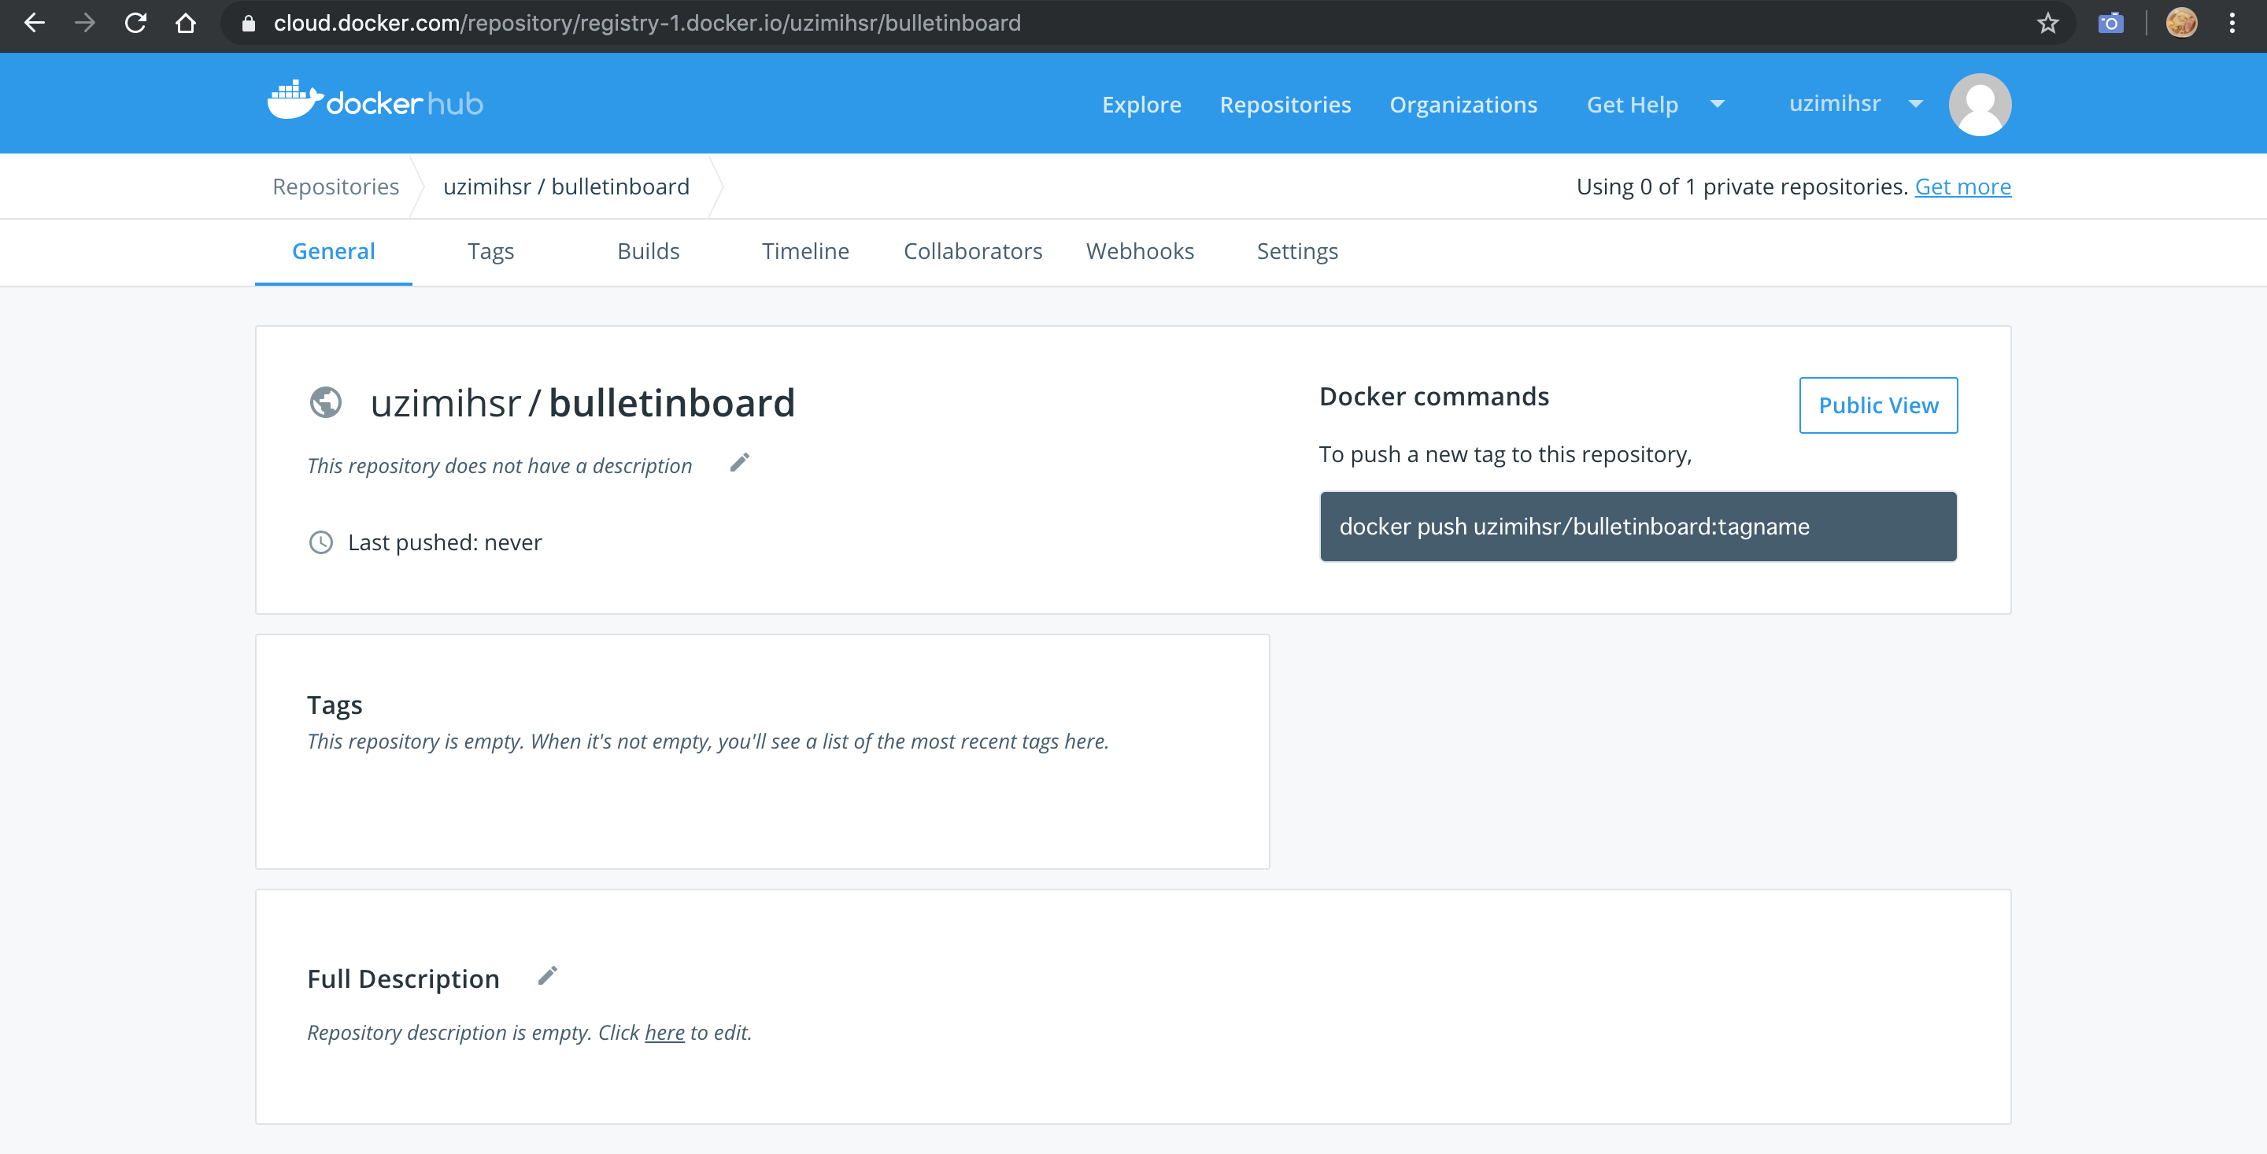Expand the Get Help dropdown arrow
This screenshot has width=2267, height=1154.
(x=1717, y=104)
